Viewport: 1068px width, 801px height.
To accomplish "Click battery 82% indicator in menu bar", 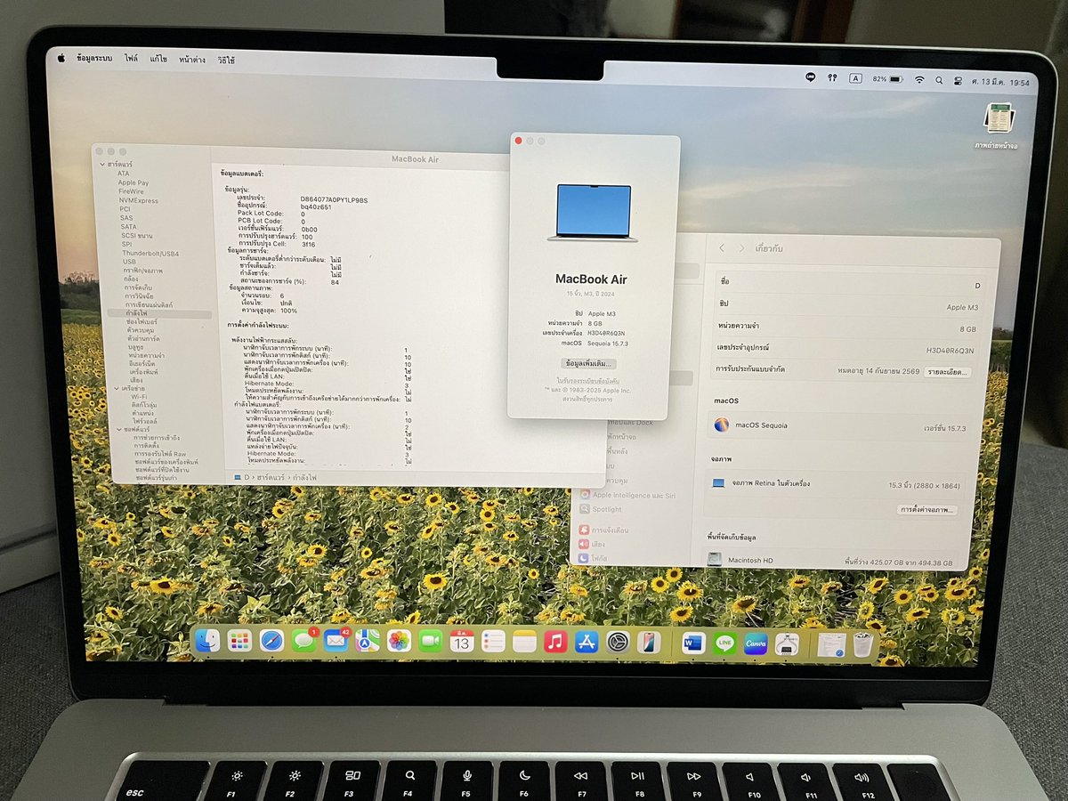I will click(886, 79).
